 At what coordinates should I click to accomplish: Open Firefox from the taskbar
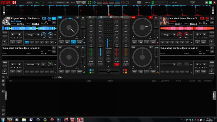[10, 120]
